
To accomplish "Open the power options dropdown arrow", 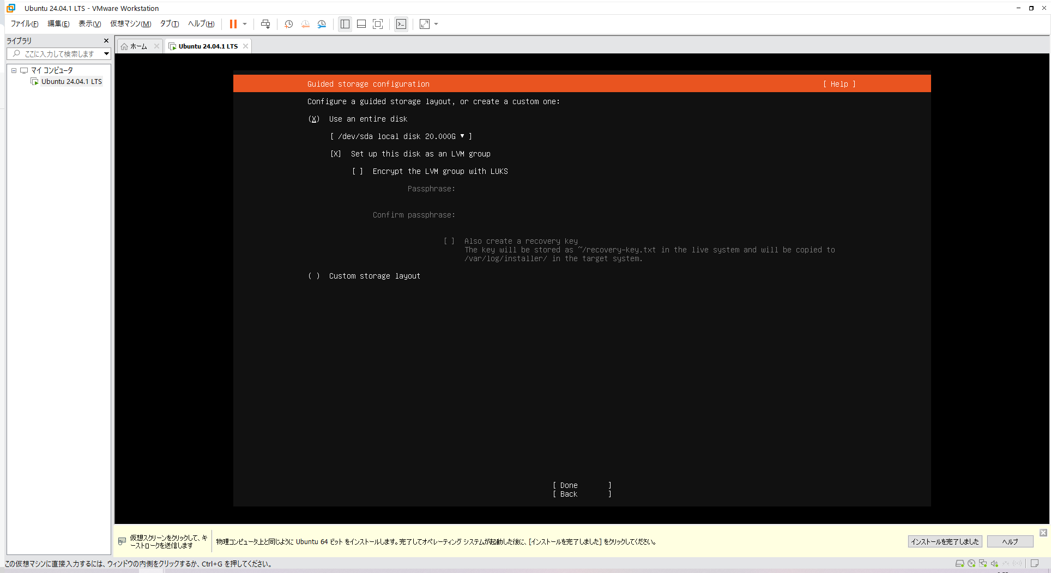I will click(245, 24).
